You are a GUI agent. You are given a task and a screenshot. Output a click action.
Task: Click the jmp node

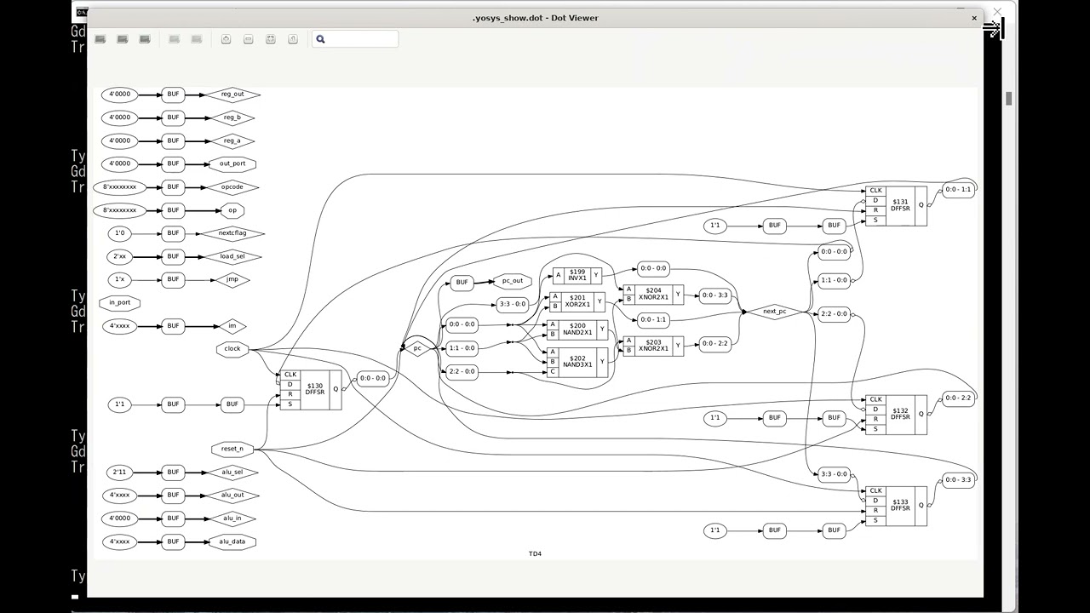pos(232,279)
